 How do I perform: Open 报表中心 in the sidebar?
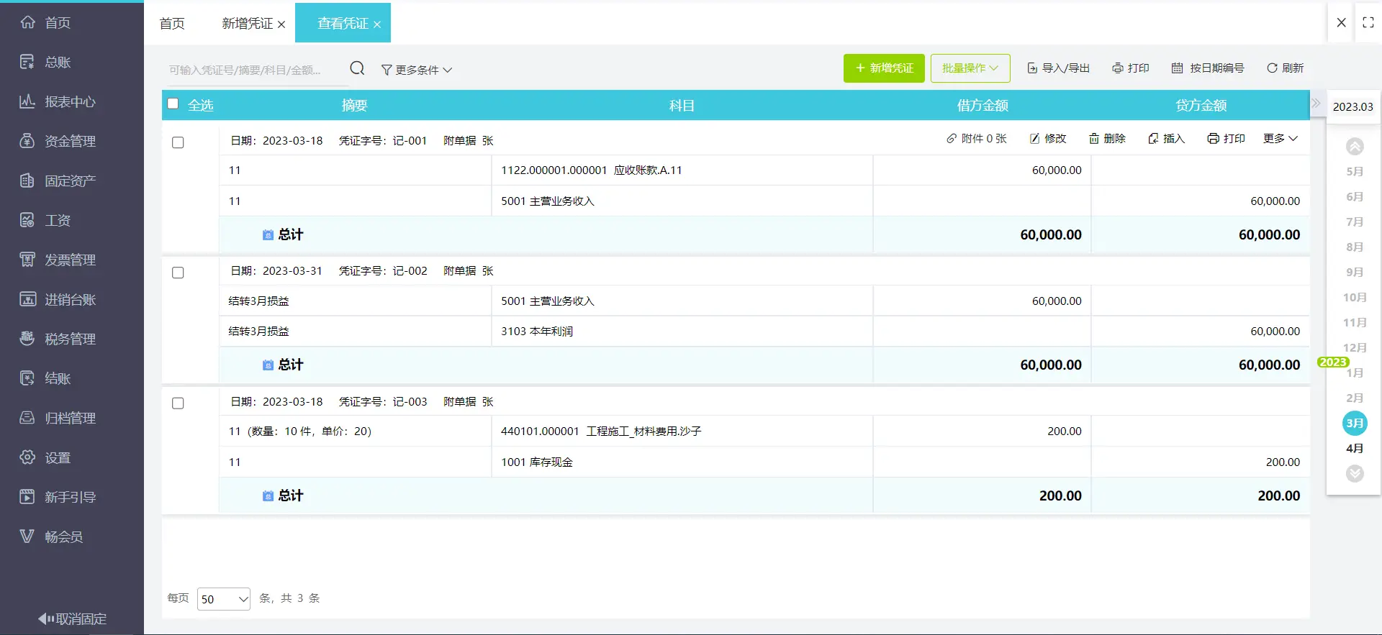70,102
